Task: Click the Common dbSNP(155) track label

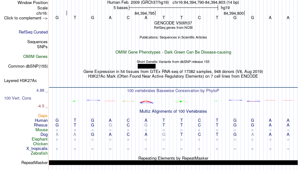Action: point(28,66)
